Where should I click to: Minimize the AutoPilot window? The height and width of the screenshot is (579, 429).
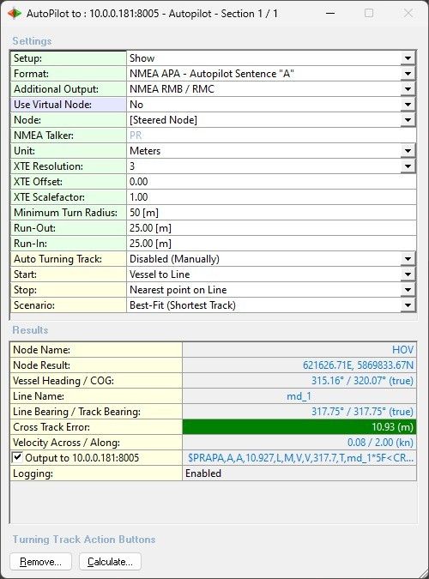click(330, 13)
